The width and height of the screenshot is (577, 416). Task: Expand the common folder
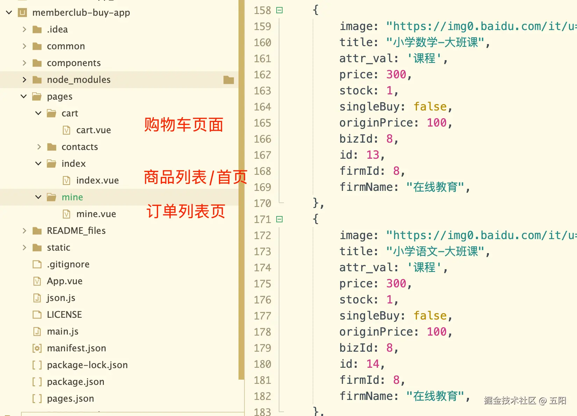[24, 46]
